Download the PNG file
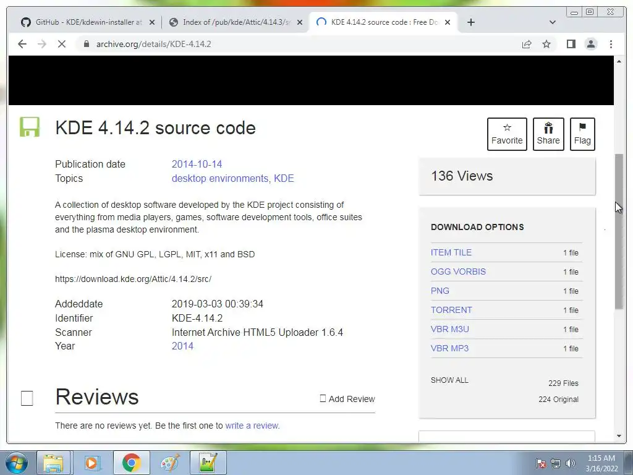Image resolution: width=633 pixels, height=475 pixels. pyautogui.click(x=440, y=291)
